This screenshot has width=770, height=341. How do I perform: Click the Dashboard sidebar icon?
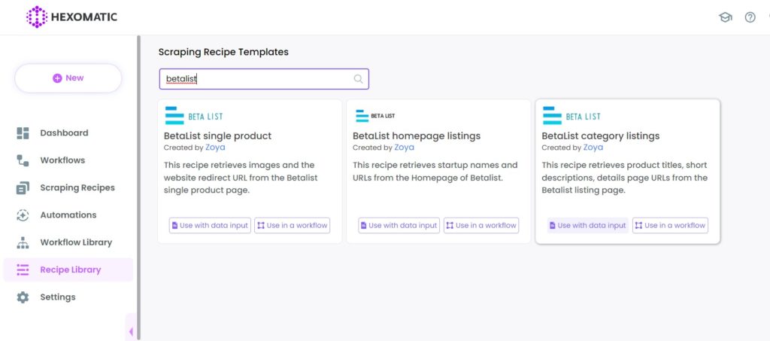(x=23, y=133)
